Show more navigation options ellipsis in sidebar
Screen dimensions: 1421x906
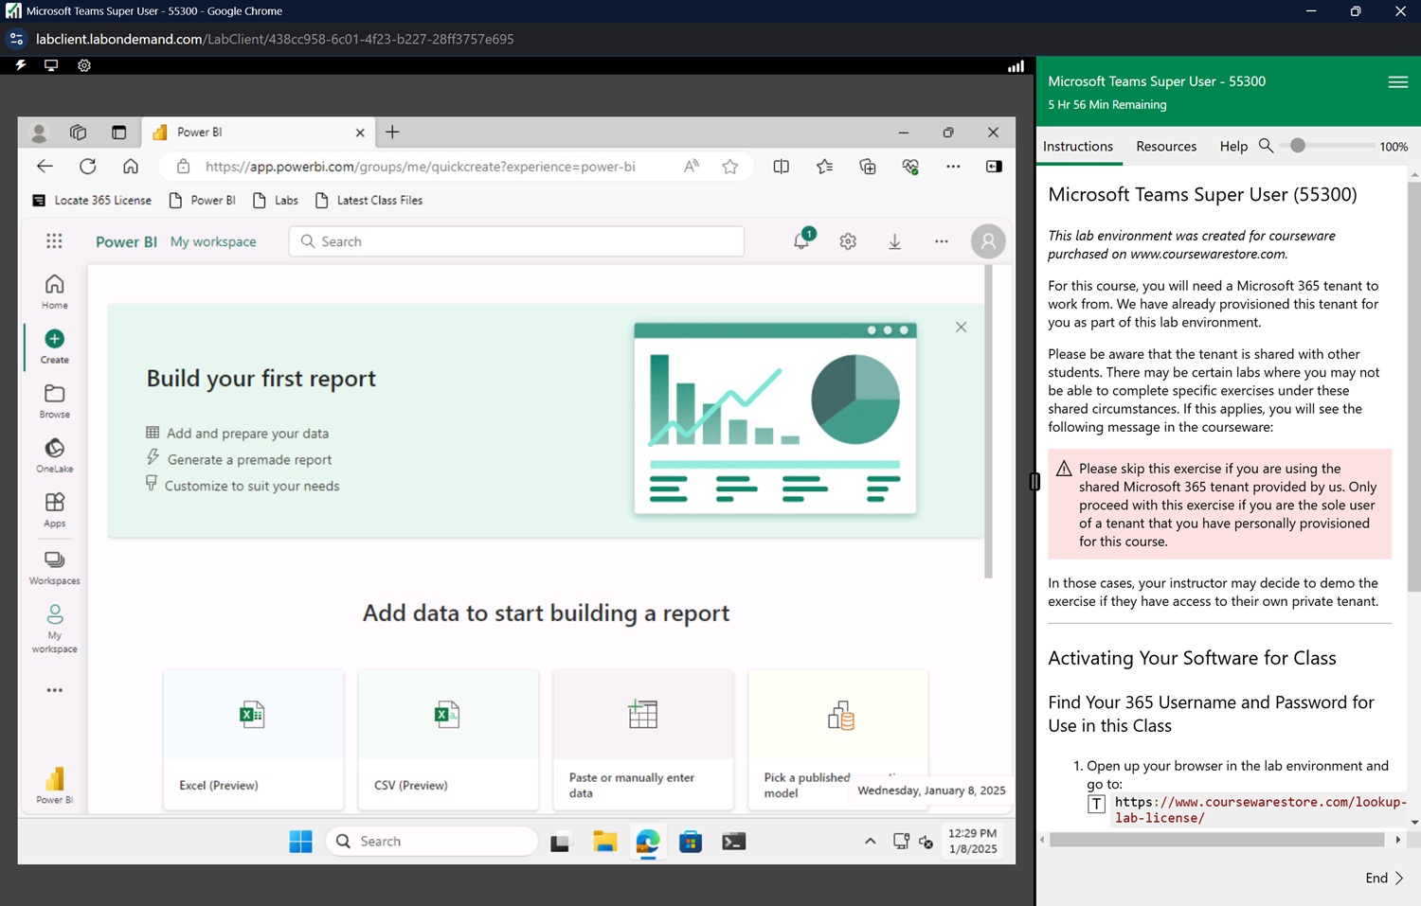click(x=54, y=690)
